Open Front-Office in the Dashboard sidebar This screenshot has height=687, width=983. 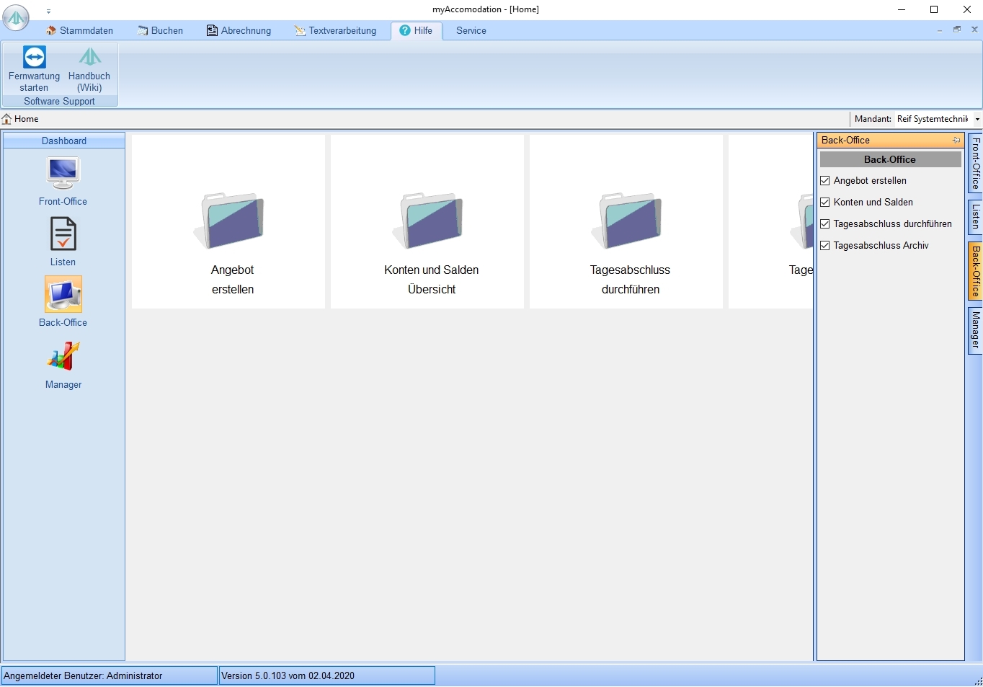click(x=63, y=174)
